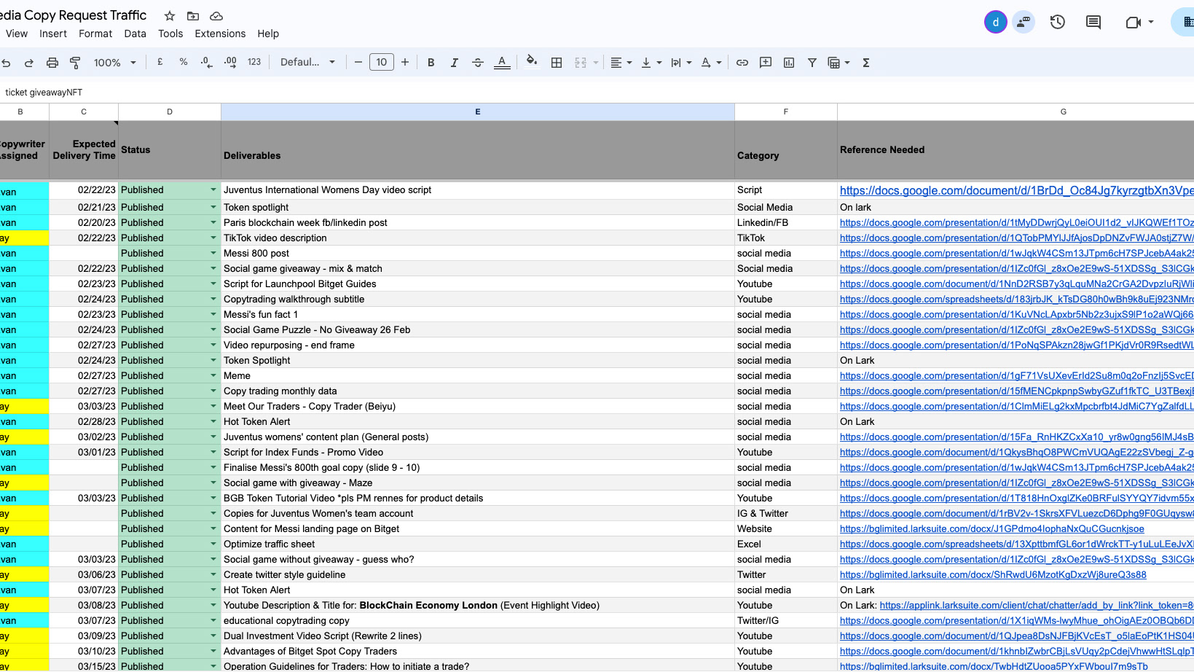The image size is (1194, 672).
Task: Increase font size with plus
Action: coord(405,63)
